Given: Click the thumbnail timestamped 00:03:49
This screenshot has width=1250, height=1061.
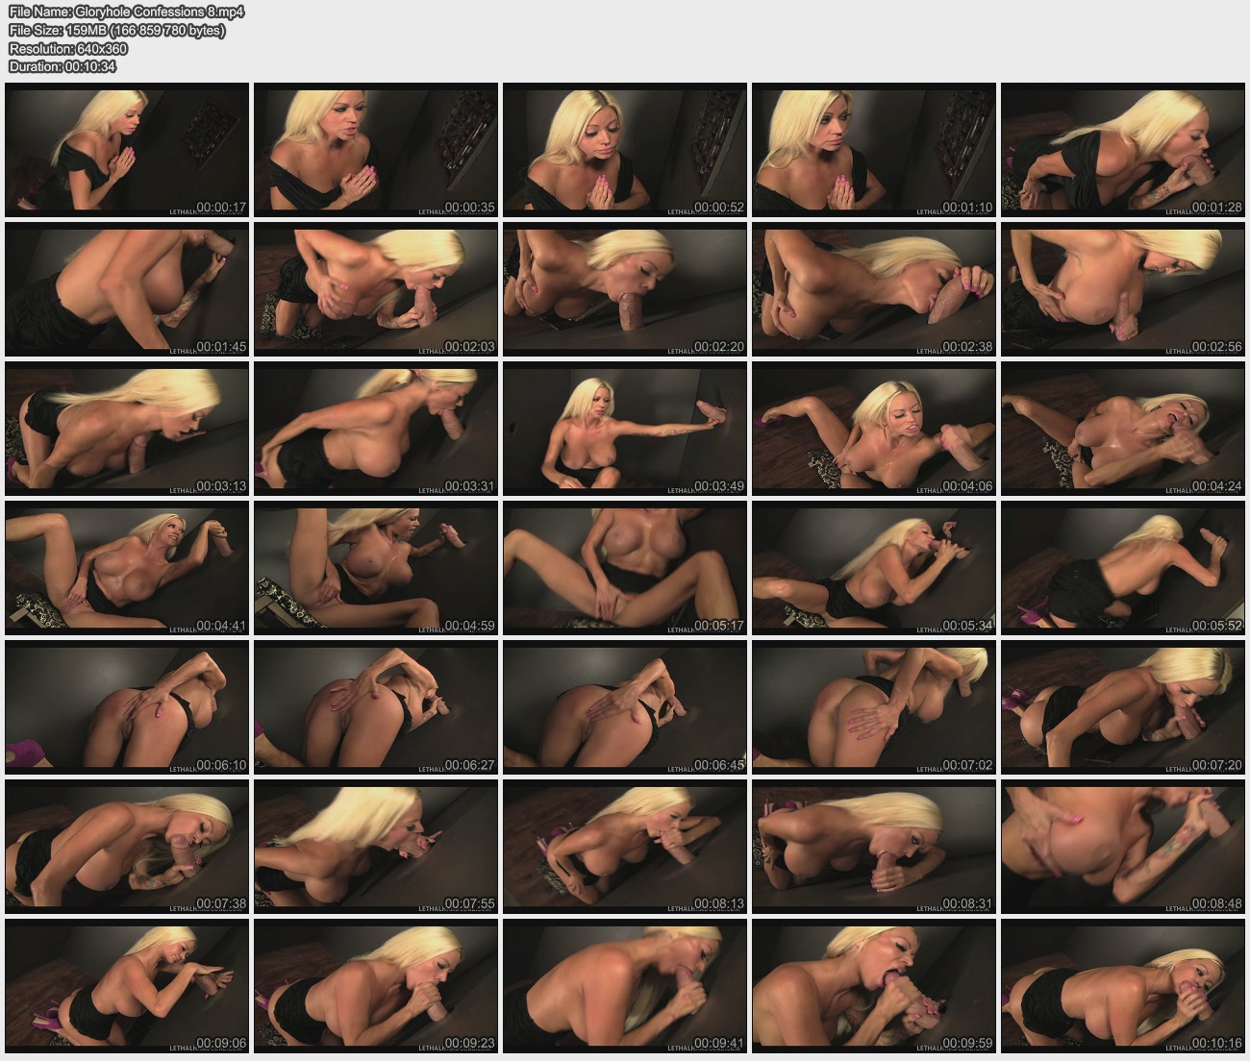Looking at the screenshot, I should point(625,429).
